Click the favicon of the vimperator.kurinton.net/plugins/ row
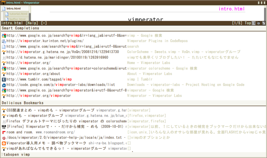267x158 pixels. (x=4, y=41)
